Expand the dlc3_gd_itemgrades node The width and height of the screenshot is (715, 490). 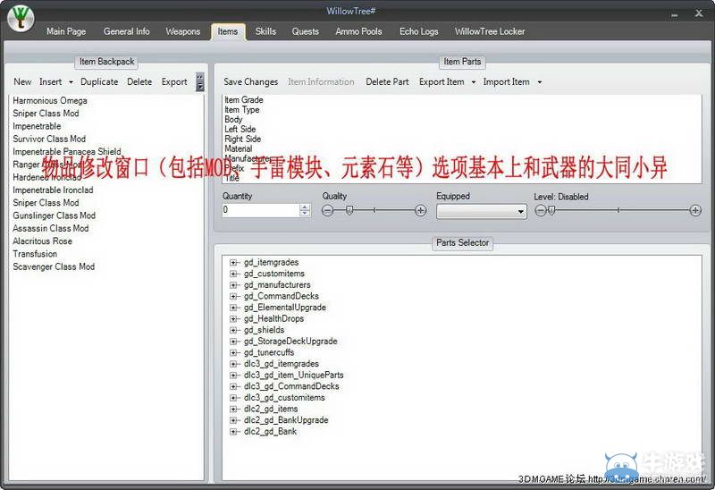[233, 364]
